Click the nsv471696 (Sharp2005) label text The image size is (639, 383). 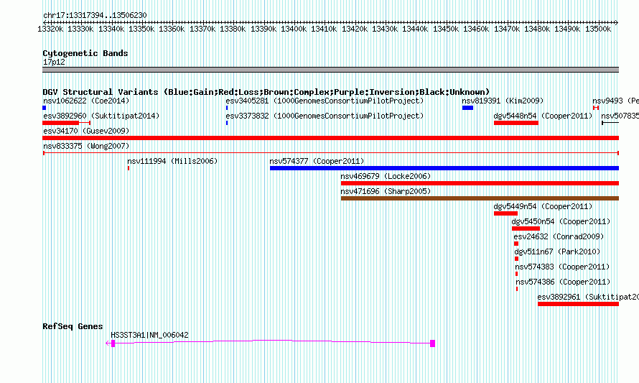coord(386,191)
